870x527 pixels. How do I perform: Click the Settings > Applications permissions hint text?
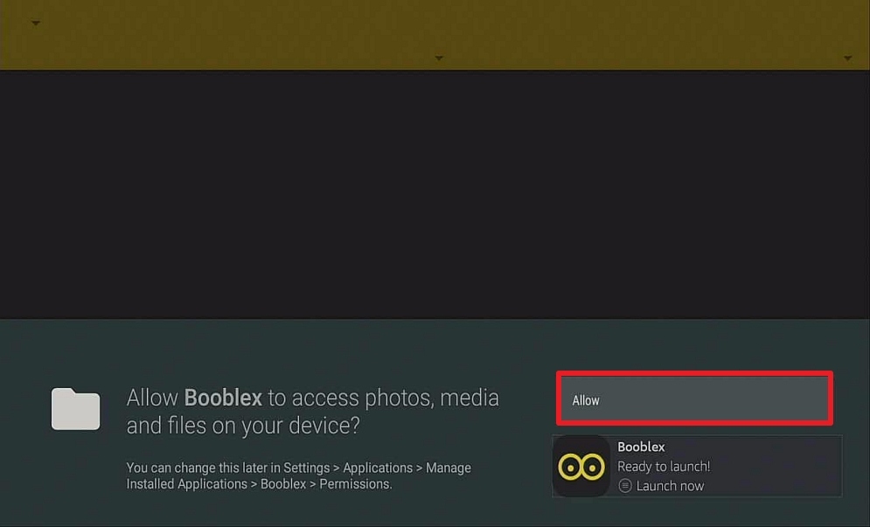298,476
